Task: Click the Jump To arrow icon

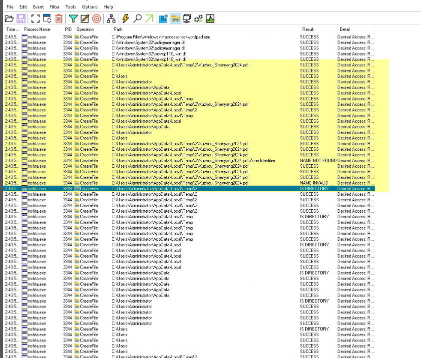Action: tap(148, 18)
